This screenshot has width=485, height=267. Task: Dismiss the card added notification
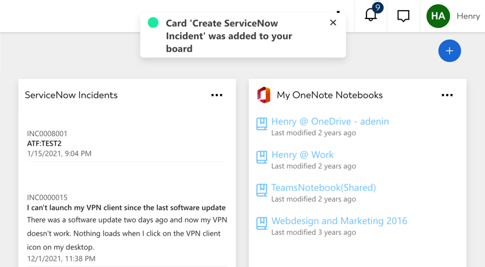[x=333, y=23]
